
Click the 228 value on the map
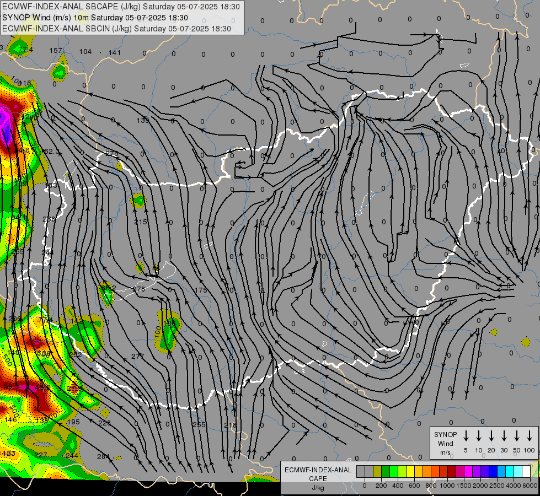coord(104,423)
